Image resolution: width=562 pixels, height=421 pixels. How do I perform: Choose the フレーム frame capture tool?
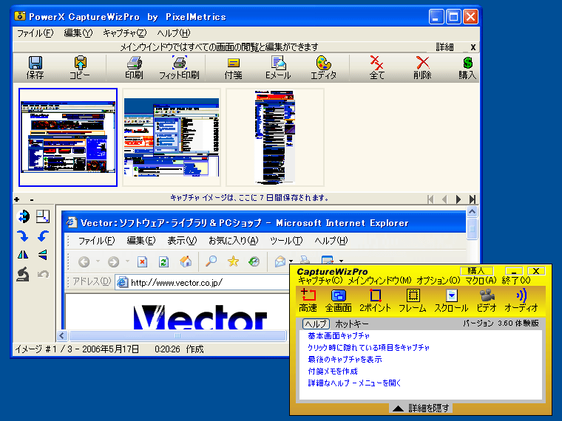413,301
